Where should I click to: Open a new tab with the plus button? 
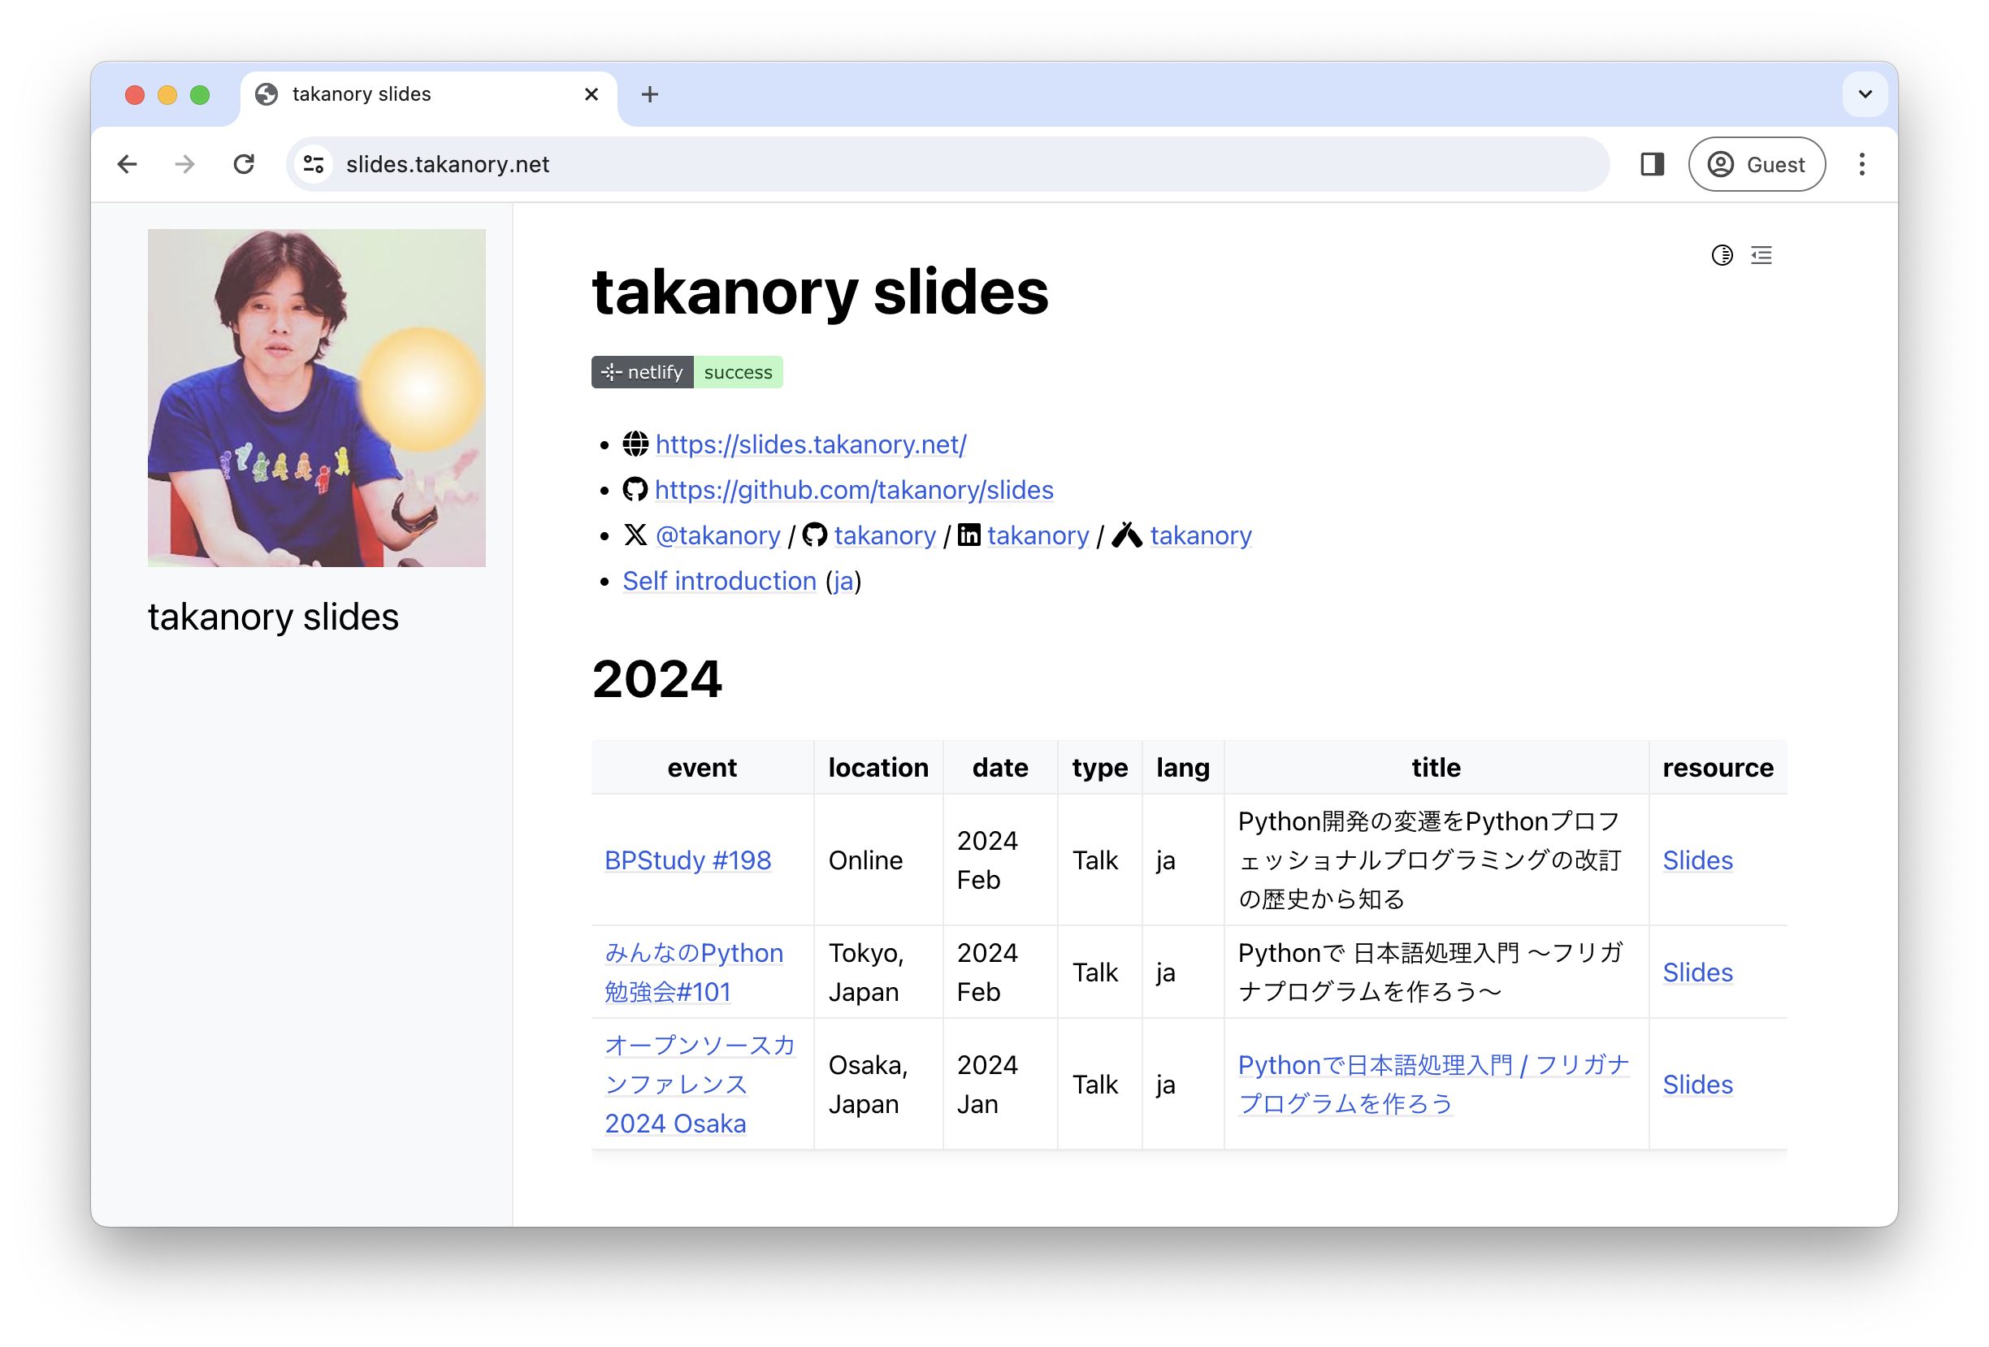click(649, 94)
